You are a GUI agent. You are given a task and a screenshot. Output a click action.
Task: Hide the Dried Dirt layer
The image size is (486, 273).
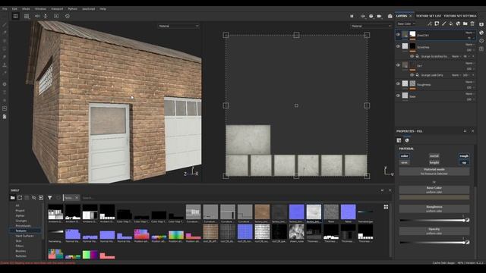[x=398, y=35]
